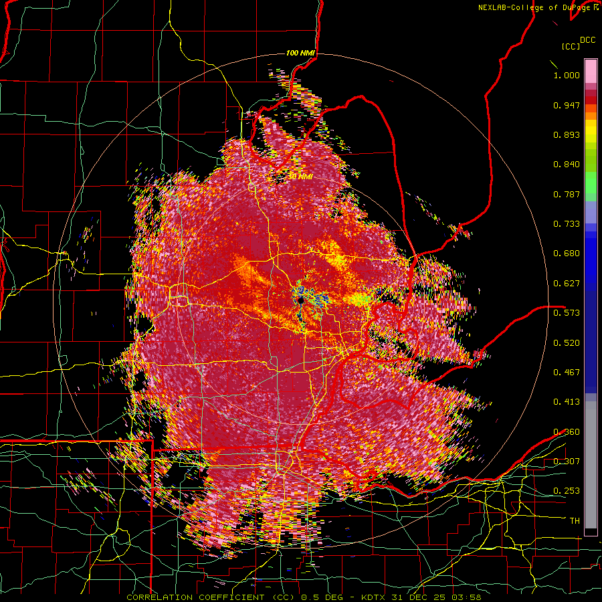Select the 0.307 legend value
The width and height of the screenshot is (602, 602).
coord(567,462)
